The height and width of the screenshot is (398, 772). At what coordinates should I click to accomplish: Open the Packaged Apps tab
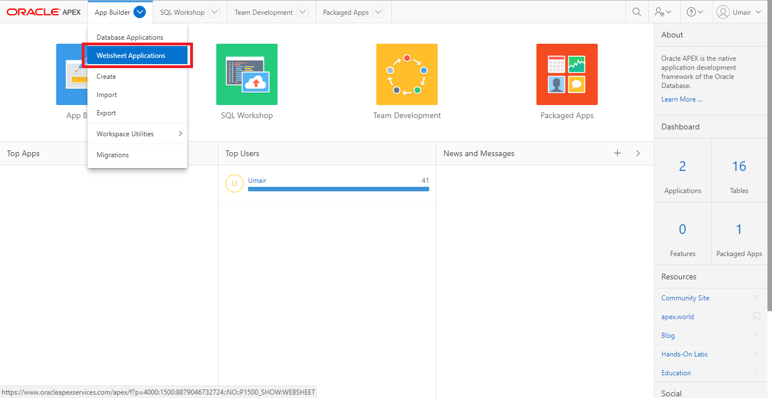pyautogui.click(x=346, y=12)
